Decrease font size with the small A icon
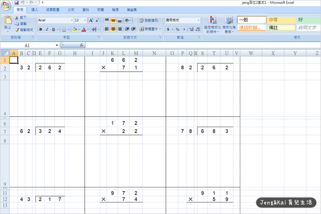 coord(97,20)
